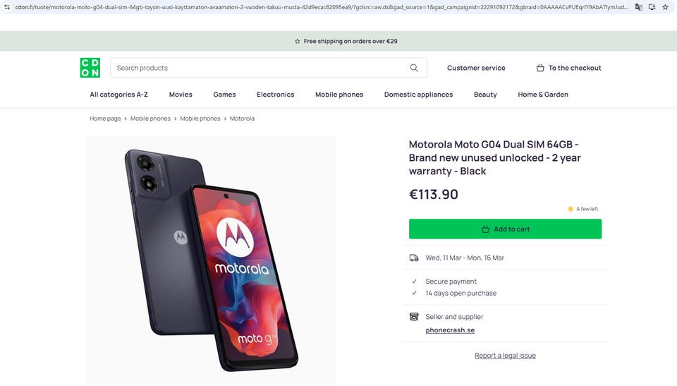The width and height of the screenshot is (677, 386).
Task: Go to Home page breadcrumb
Action: [105, 119]
